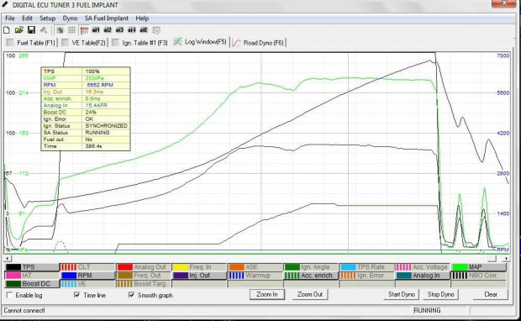The width and height of the screenshot is (521, 321).
Task: Click 'SYNCHRONIZED' value in the data tooltip
Action: [x=107, y=125]
